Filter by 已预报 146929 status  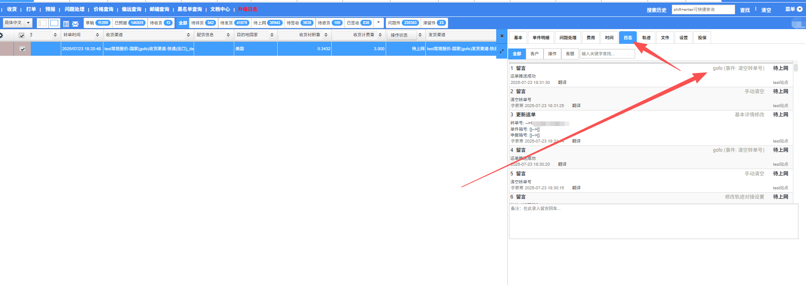coord(130,23)
